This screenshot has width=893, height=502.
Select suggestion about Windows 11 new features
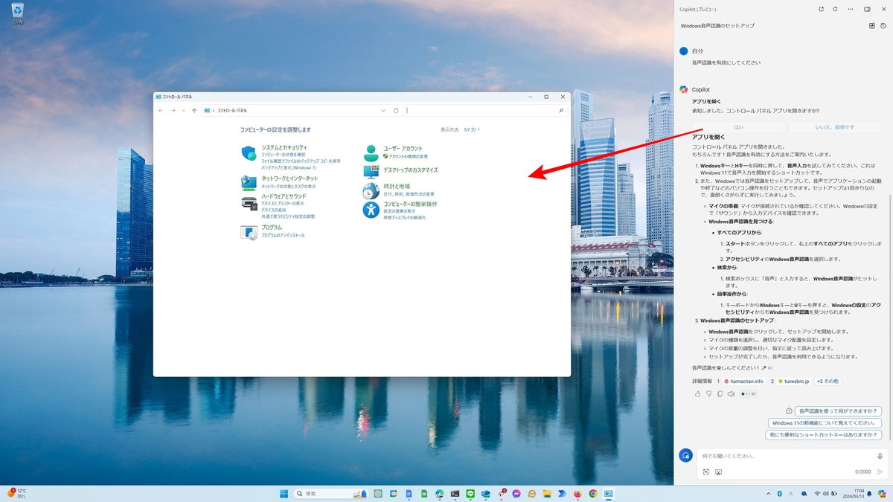coord(825,423)
